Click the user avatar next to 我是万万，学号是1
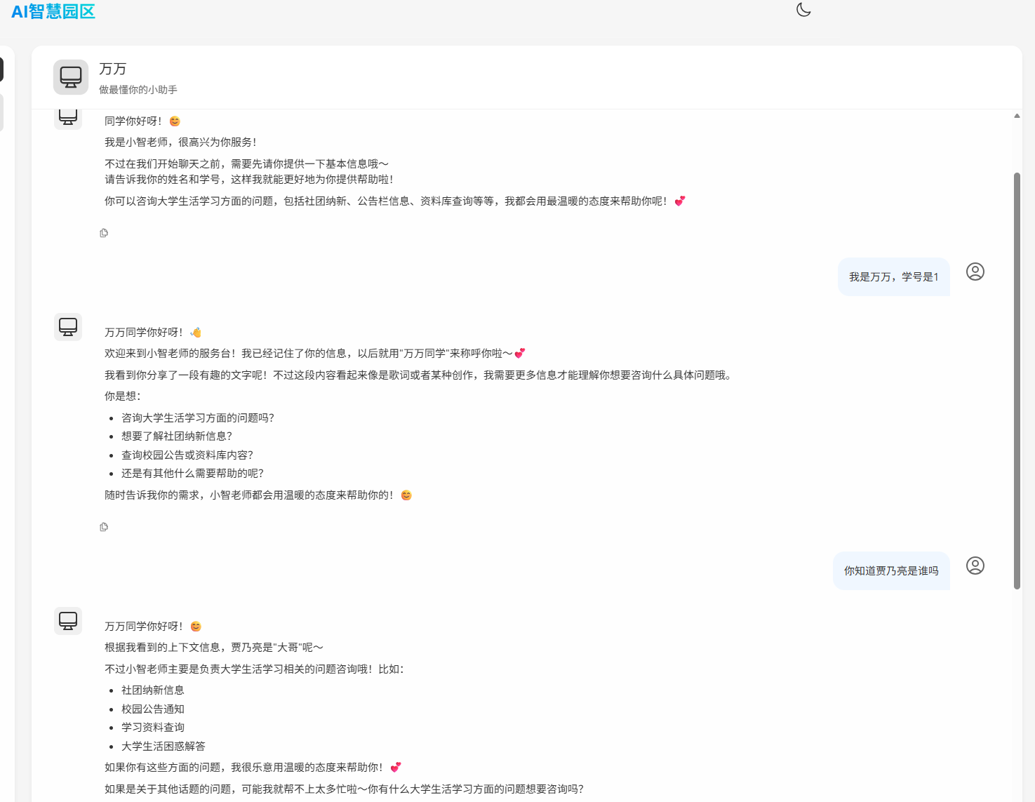The width and height of the screenshot is (1035, 802). click(x=975, y=272)
